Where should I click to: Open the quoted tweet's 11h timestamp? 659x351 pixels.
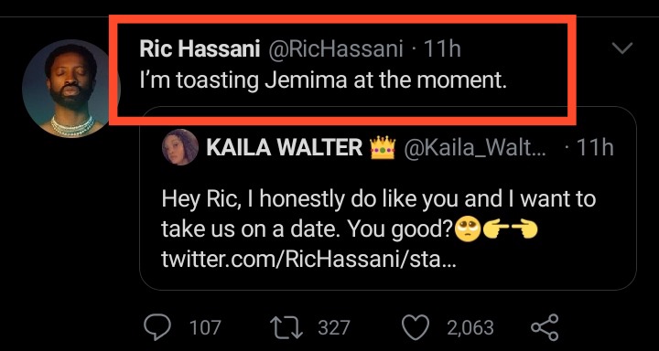coord(595,148)
